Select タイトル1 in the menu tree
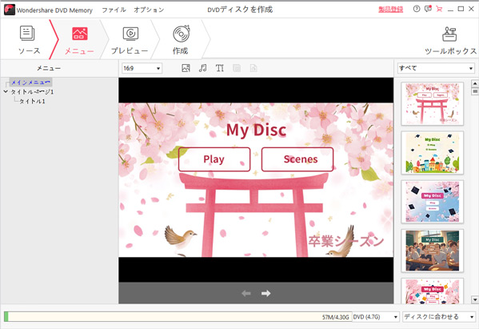479x329 pixels. pyautogui.click(x=32, y=101)
